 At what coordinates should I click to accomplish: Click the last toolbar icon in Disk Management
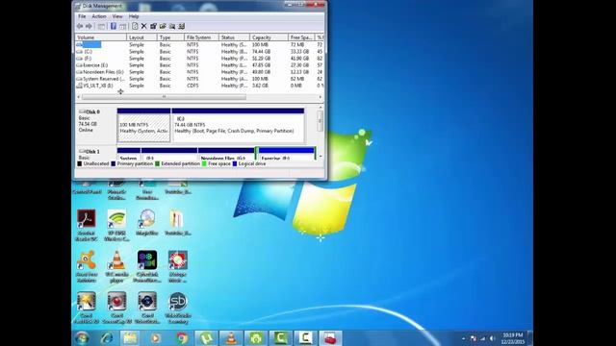coord(182,26)
